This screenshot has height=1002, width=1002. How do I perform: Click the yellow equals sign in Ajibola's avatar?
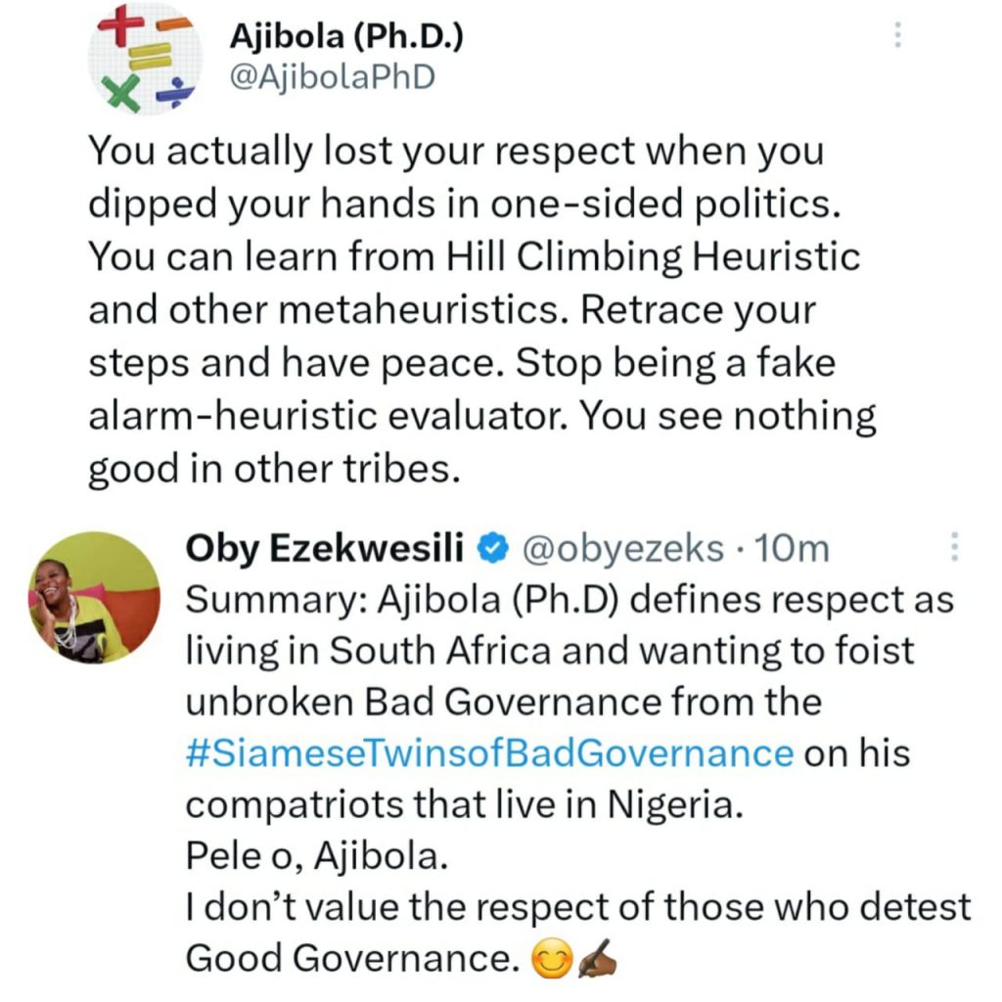pos(147,59)
